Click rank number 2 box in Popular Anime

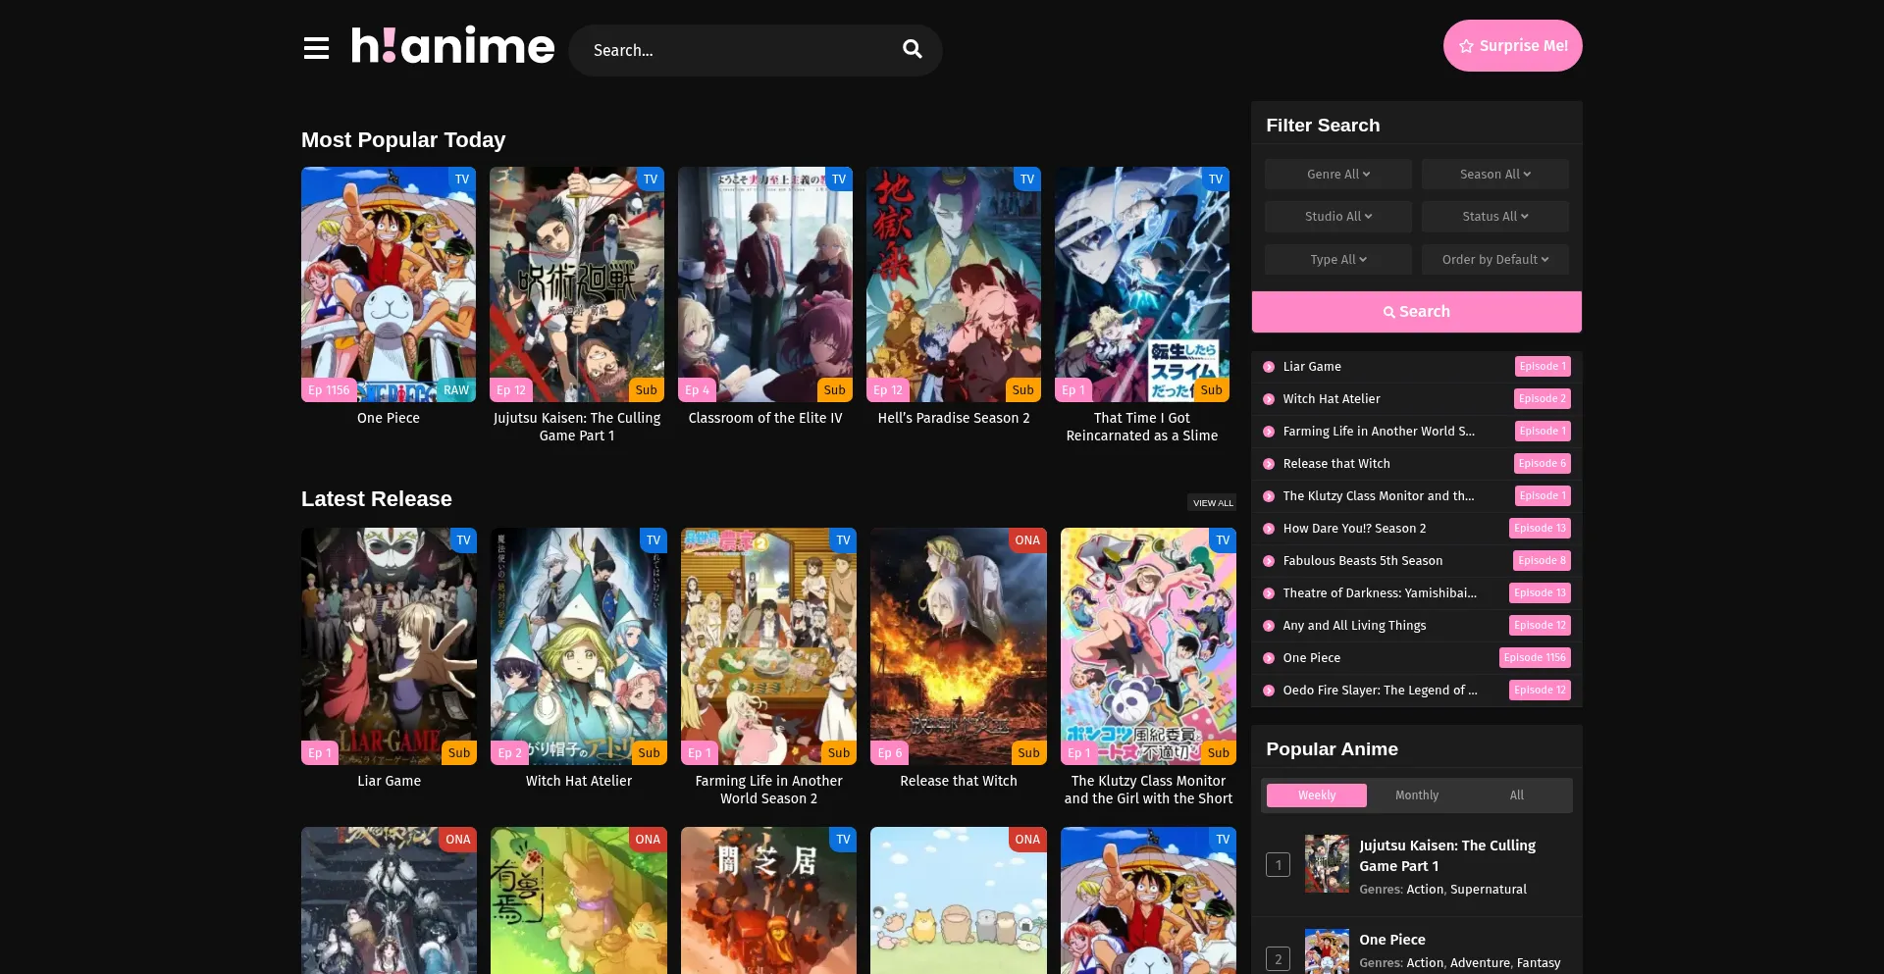pyautogui.click(x=1278, y=959)
